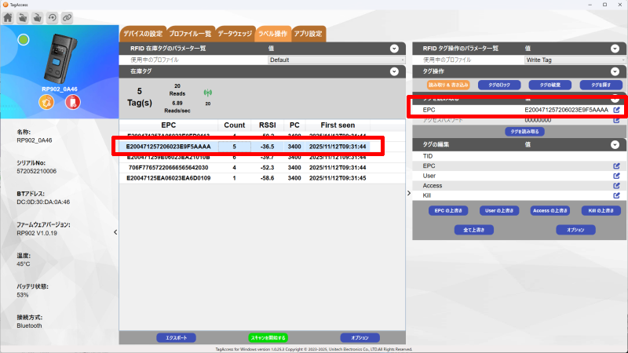Click the edit icon in the Access row

pos(616,185)
